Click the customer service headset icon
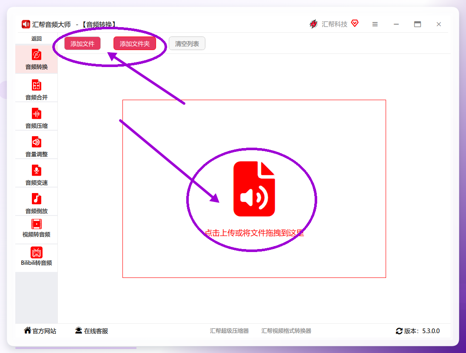The height and width of the screenshot is (353, 466). [x=79, y=331]
